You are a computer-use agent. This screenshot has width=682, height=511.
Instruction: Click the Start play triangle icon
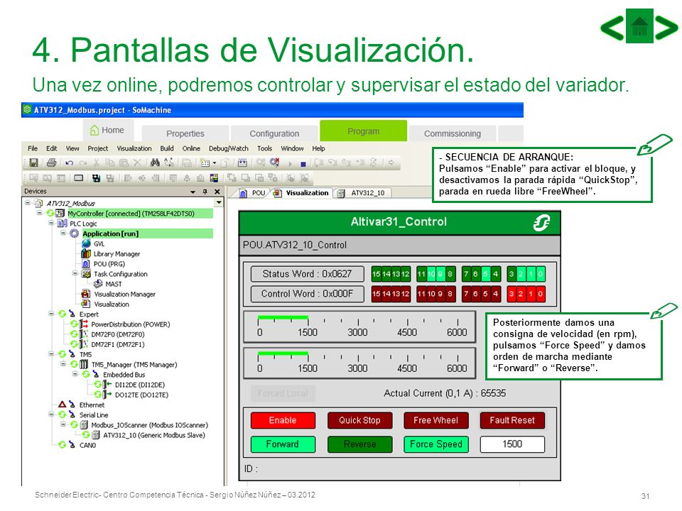click(x=290, y=164)
